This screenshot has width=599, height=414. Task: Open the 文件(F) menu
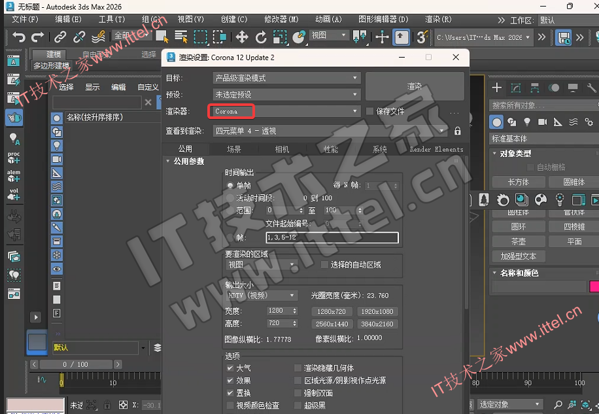click(26, 20)
